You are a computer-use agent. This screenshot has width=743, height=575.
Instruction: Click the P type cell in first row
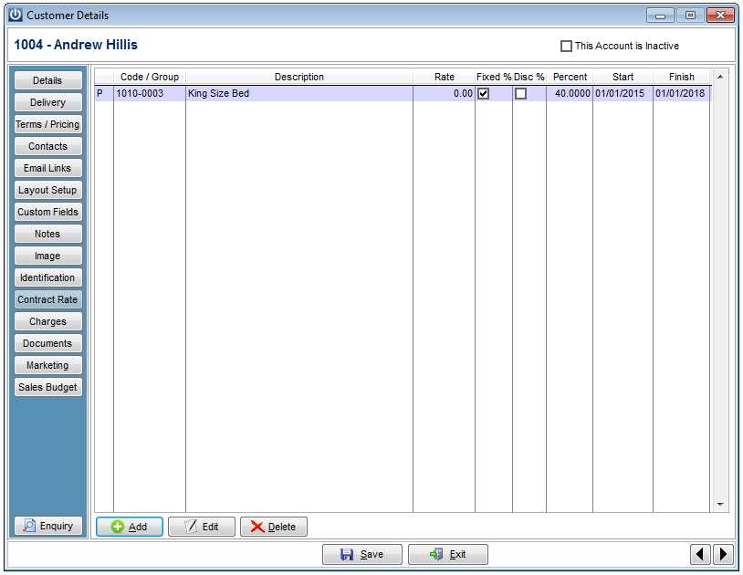click(104, 93)
